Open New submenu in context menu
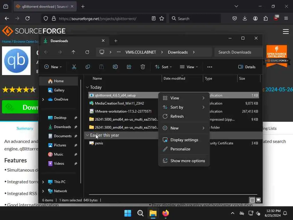The image size is (293, 220). (184, 128)
